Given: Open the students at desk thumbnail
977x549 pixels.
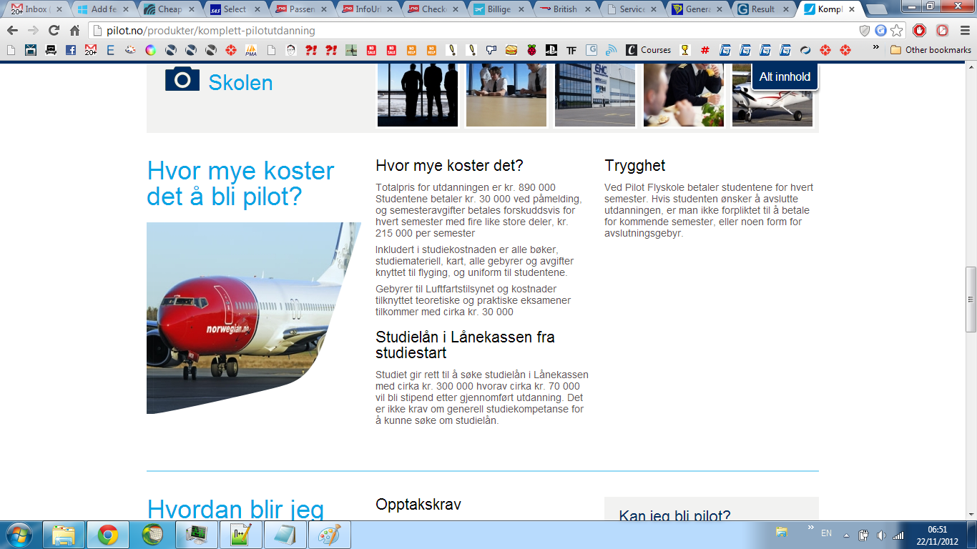Looking at the screenshot, I should (x=506, y=94).
